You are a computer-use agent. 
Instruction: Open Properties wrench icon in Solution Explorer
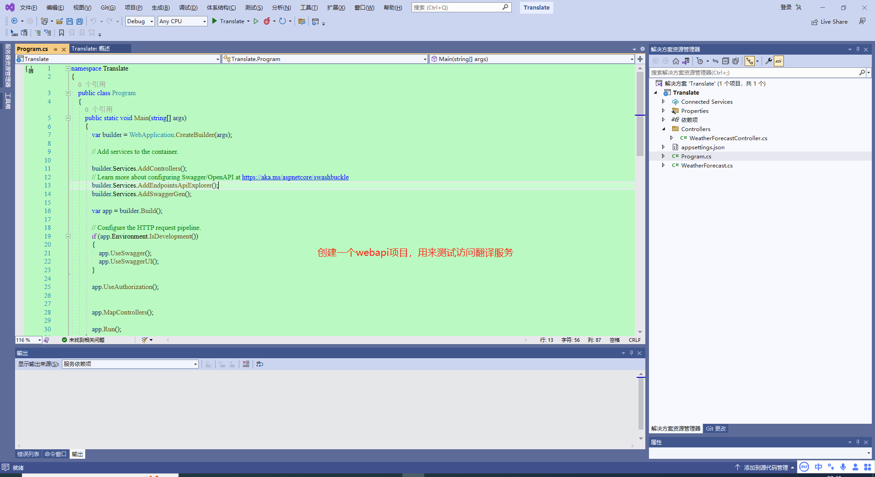[768, 61]
